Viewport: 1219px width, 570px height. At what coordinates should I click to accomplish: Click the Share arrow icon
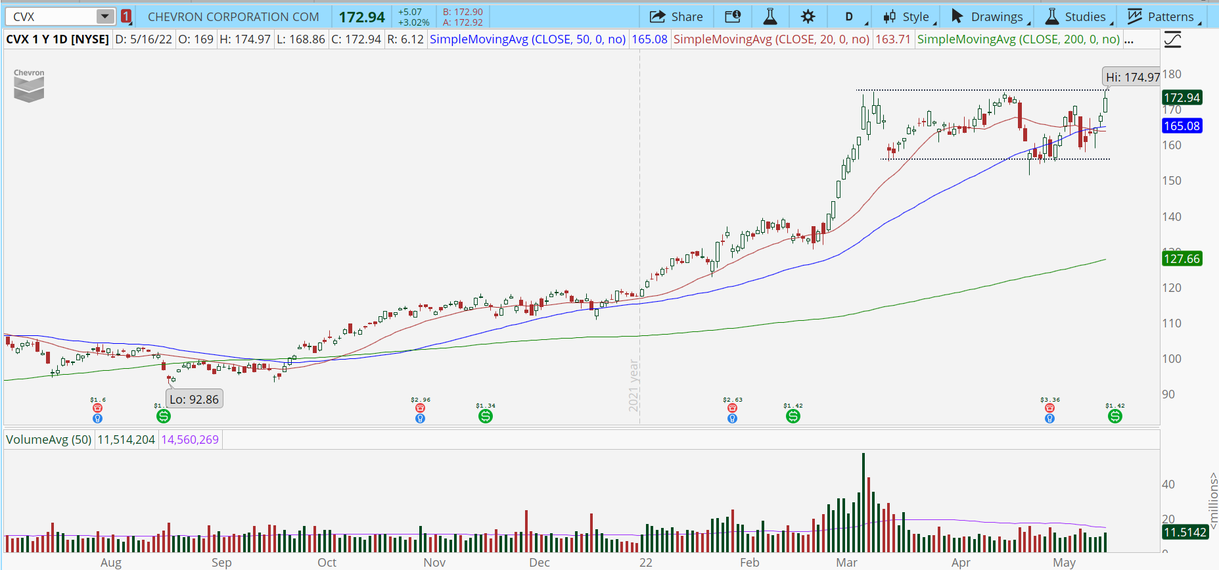657,16
